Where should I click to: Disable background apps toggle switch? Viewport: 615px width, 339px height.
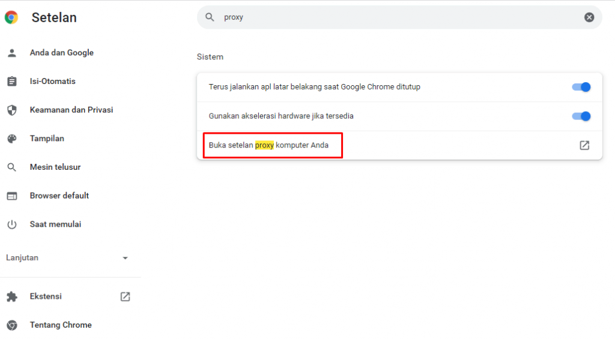(581, 87)
